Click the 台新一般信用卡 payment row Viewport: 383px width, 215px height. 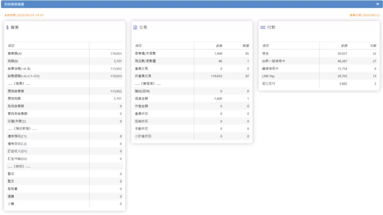click(319, 61)
